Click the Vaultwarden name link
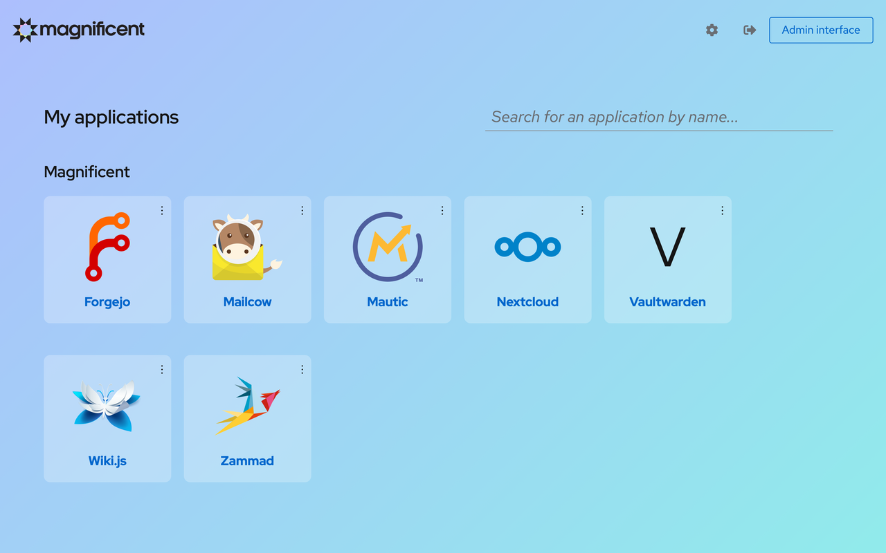Image resolution: width=886 pixels, height=553 pixels. [667, 302]
